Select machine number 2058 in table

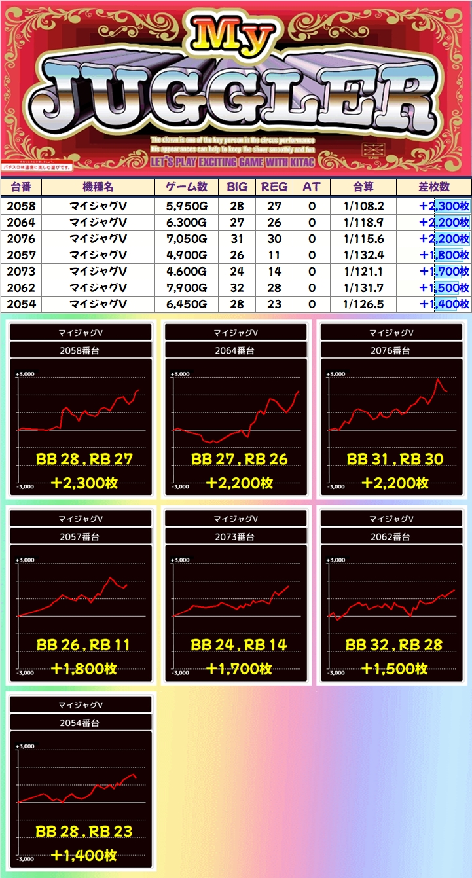[21, 206]
